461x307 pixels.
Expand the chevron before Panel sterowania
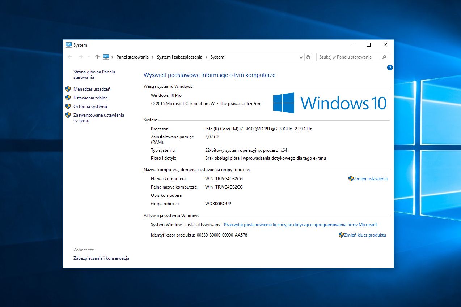point(113,57)
